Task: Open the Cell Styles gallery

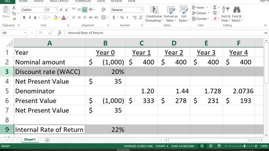Action: (184, 14)
